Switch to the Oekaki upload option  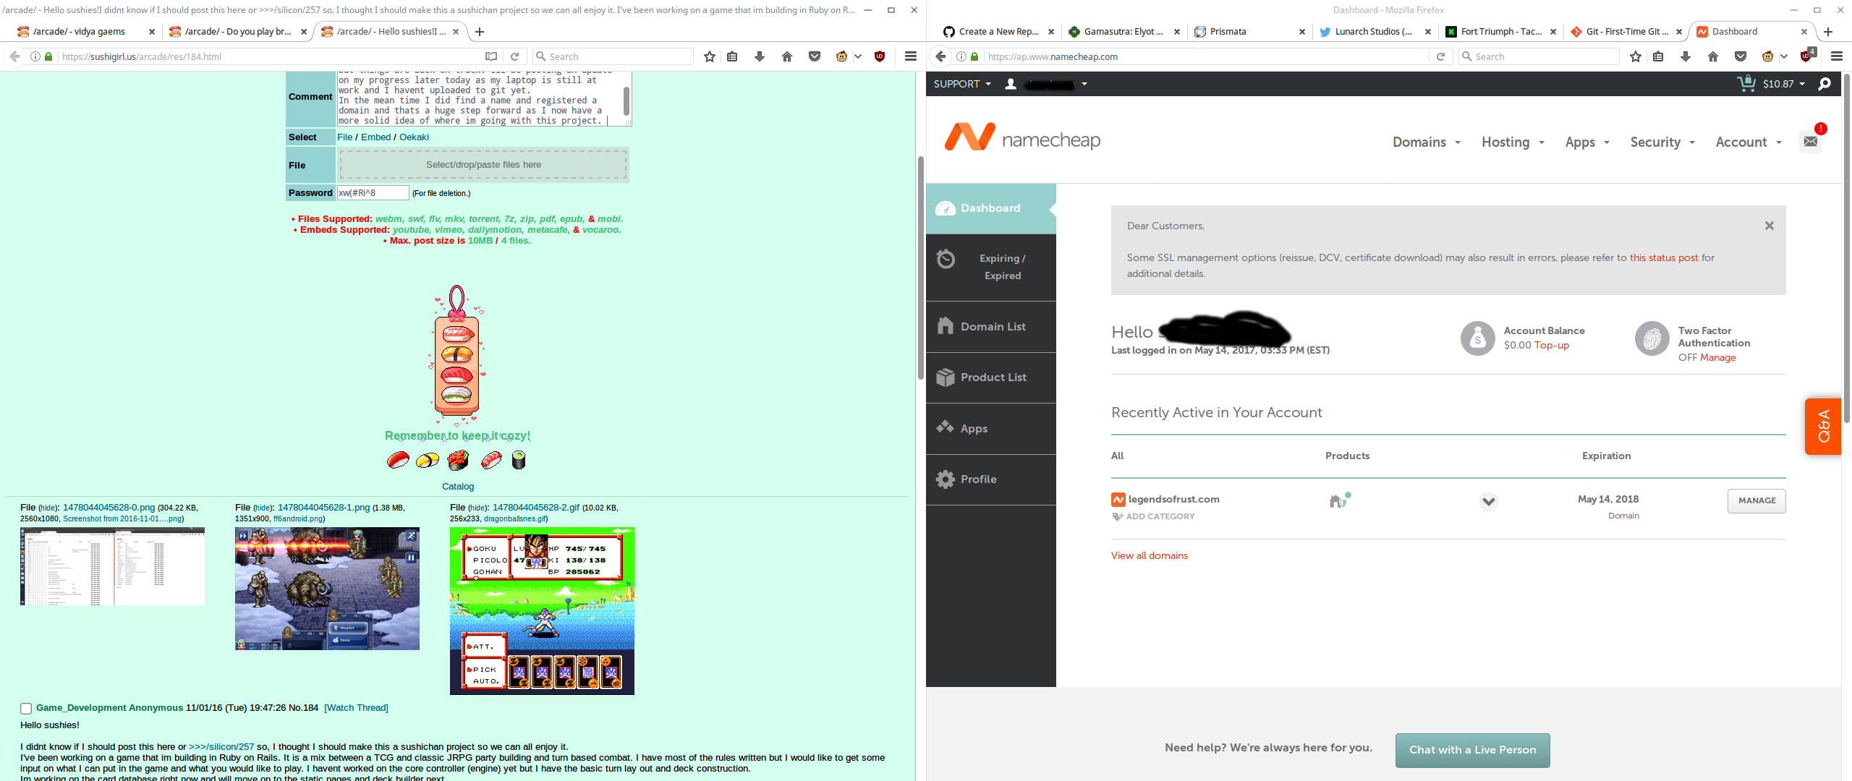tap(414, 137)
